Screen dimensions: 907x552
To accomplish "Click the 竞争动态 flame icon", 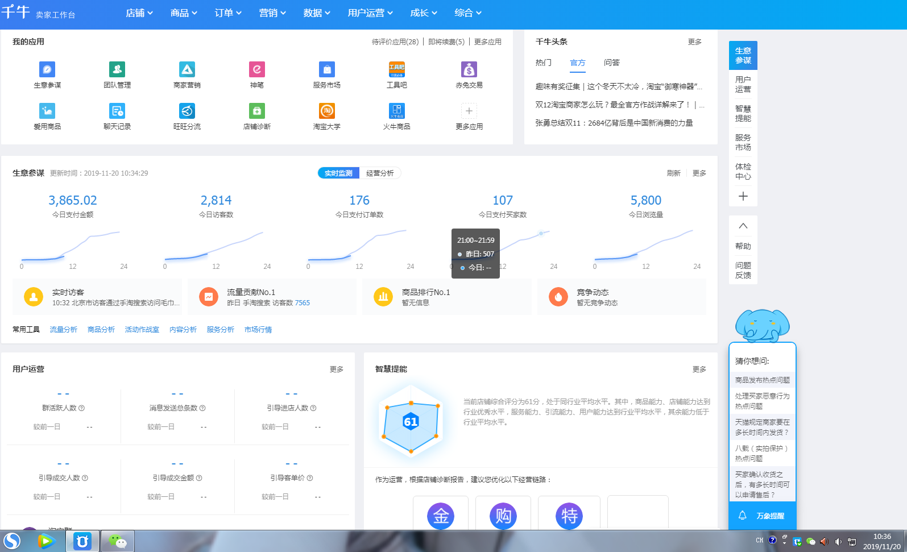I will [558, 297].
